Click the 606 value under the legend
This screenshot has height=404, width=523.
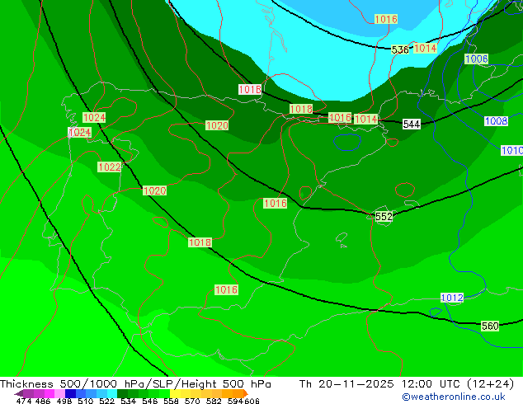pos(252,401)
